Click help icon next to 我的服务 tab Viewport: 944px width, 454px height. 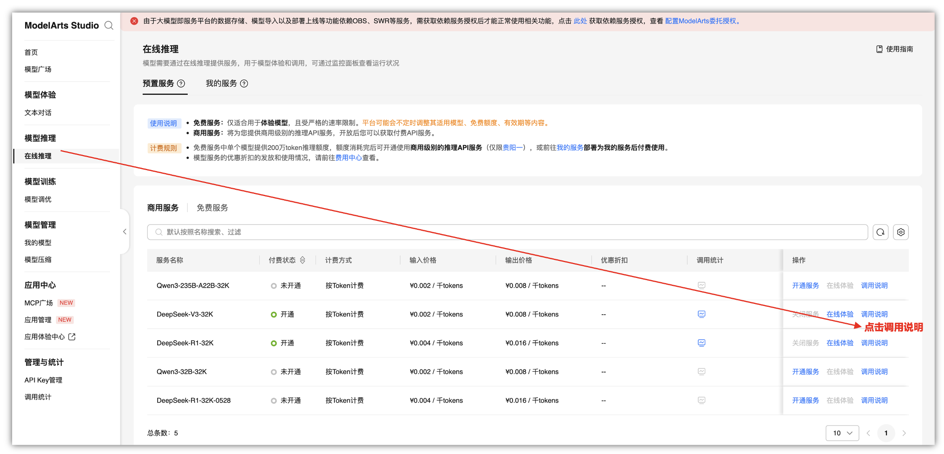tap(244, 84)
